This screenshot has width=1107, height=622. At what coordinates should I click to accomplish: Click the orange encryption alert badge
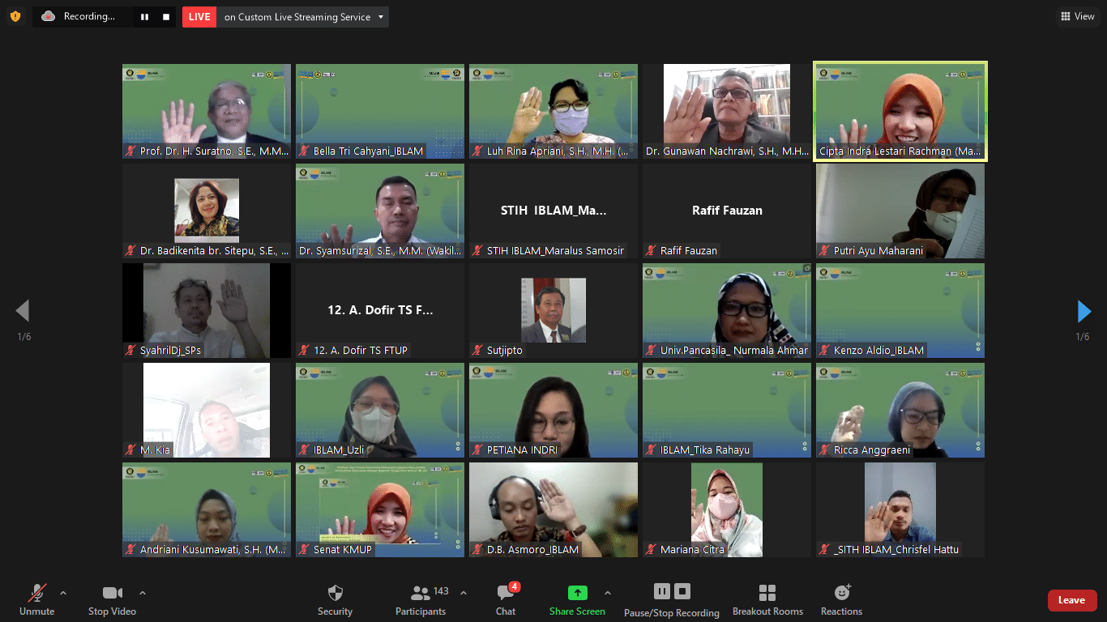click(x=15, y=15)
